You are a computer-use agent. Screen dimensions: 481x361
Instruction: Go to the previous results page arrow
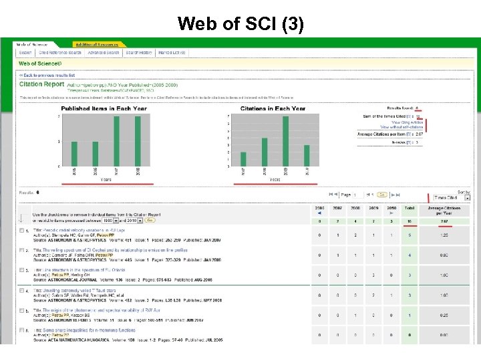(x=335, y=195)
